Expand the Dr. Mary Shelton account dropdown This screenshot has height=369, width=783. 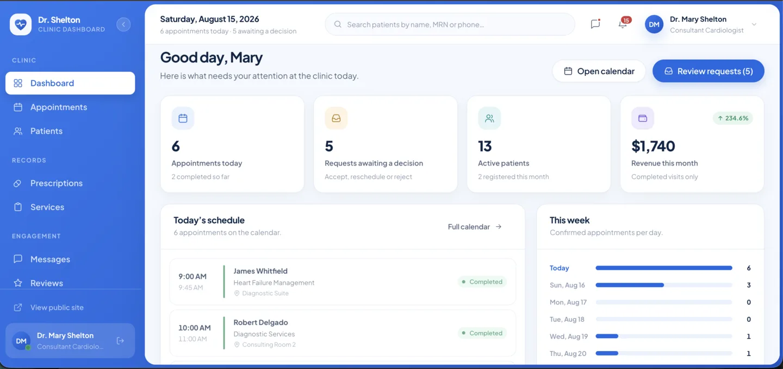(754, 24)
